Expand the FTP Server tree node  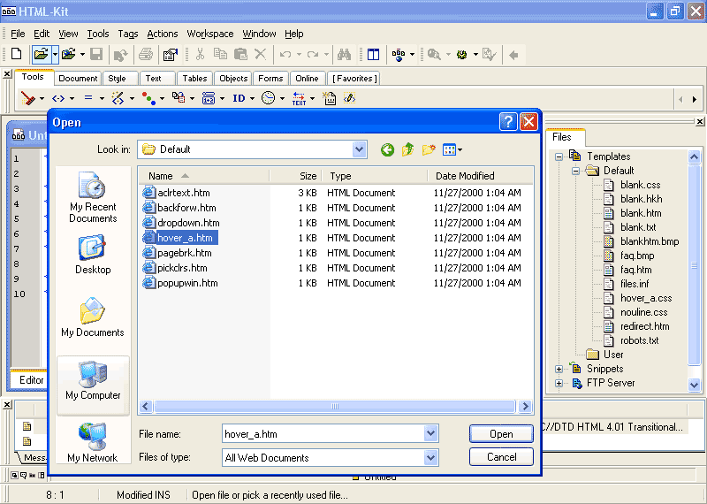tap(559, 383)
